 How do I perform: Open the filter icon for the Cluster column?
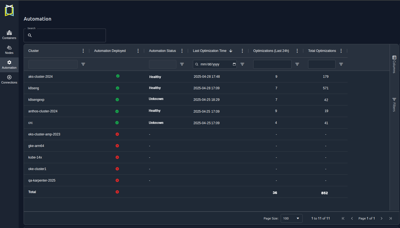[x=83, y=64]
